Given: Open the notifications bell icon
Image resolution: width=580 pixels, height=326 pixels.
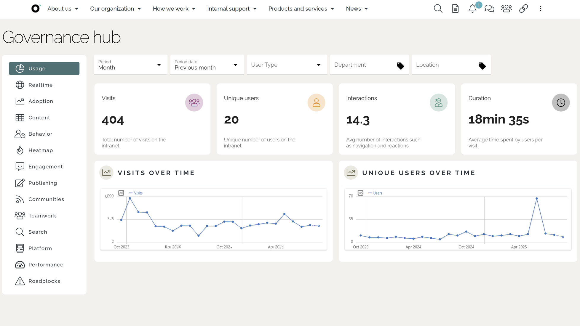Looking at the screenshot, I should (472, 9).
